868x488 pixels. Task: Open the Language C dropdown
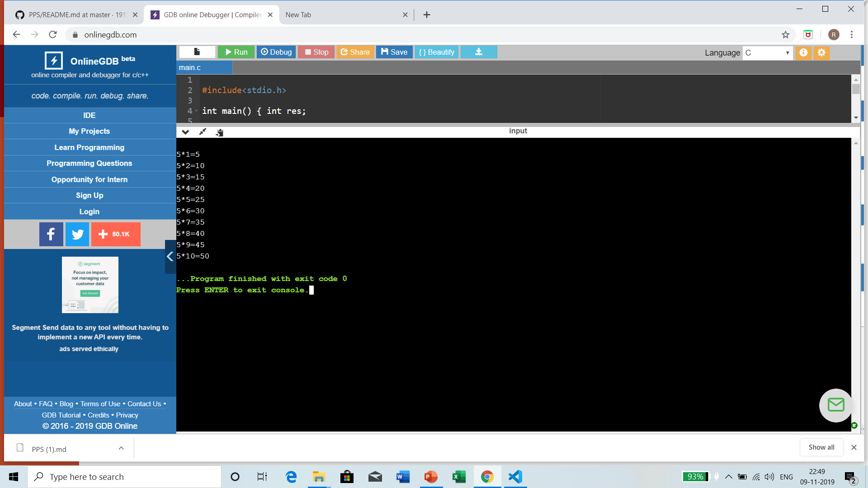pos(767,52)
